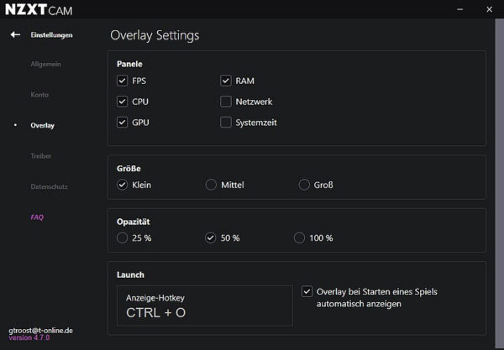Image resolution: width=504 pixels, height=350 pixels.
Task: Go back using the arrow next to Einstellungen
Action: tap(15, 34)
